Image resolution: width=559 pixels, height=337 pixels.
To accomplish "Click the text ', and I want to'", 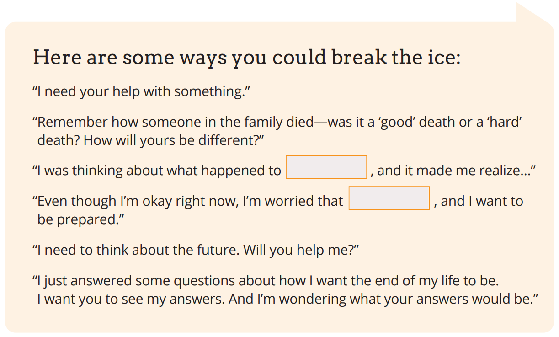I will pos(479,201).
